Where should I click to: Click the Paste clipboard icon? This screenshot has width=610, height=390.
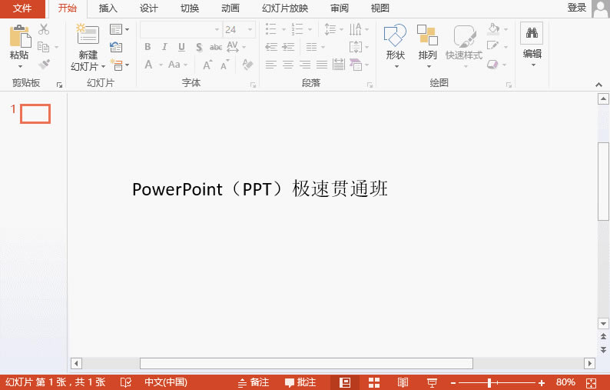coord(20,36)
